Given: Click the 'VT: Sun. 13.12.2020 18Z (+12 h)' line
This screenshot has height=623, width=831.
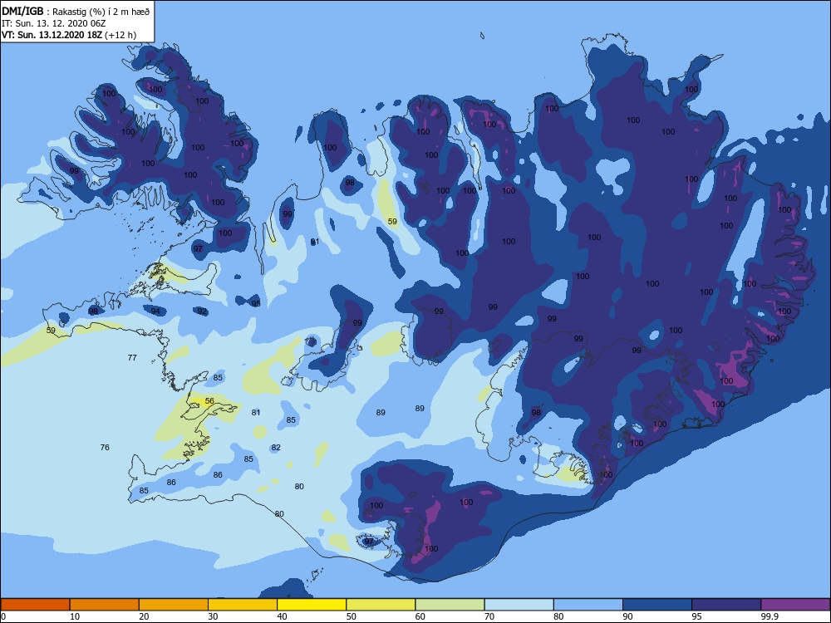Looking at the screenshot, I should pyautogui.click(x=69, y=35).
